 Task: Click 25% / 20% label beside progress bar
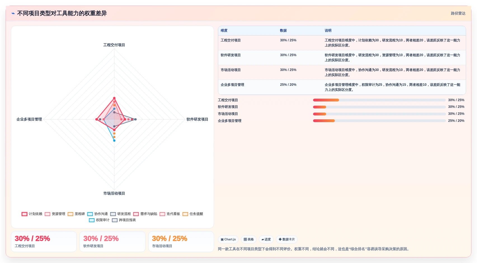[x=456, y=121]
